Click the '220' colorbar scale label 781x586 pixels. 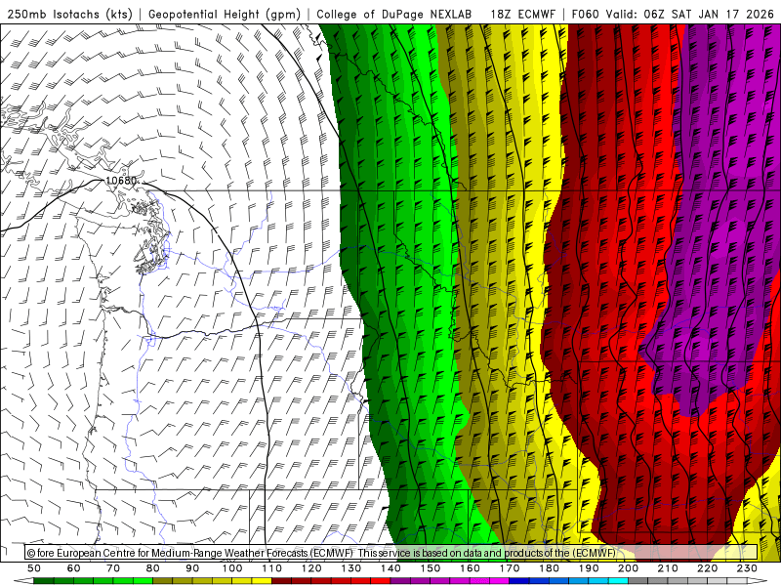pos(708,568)
